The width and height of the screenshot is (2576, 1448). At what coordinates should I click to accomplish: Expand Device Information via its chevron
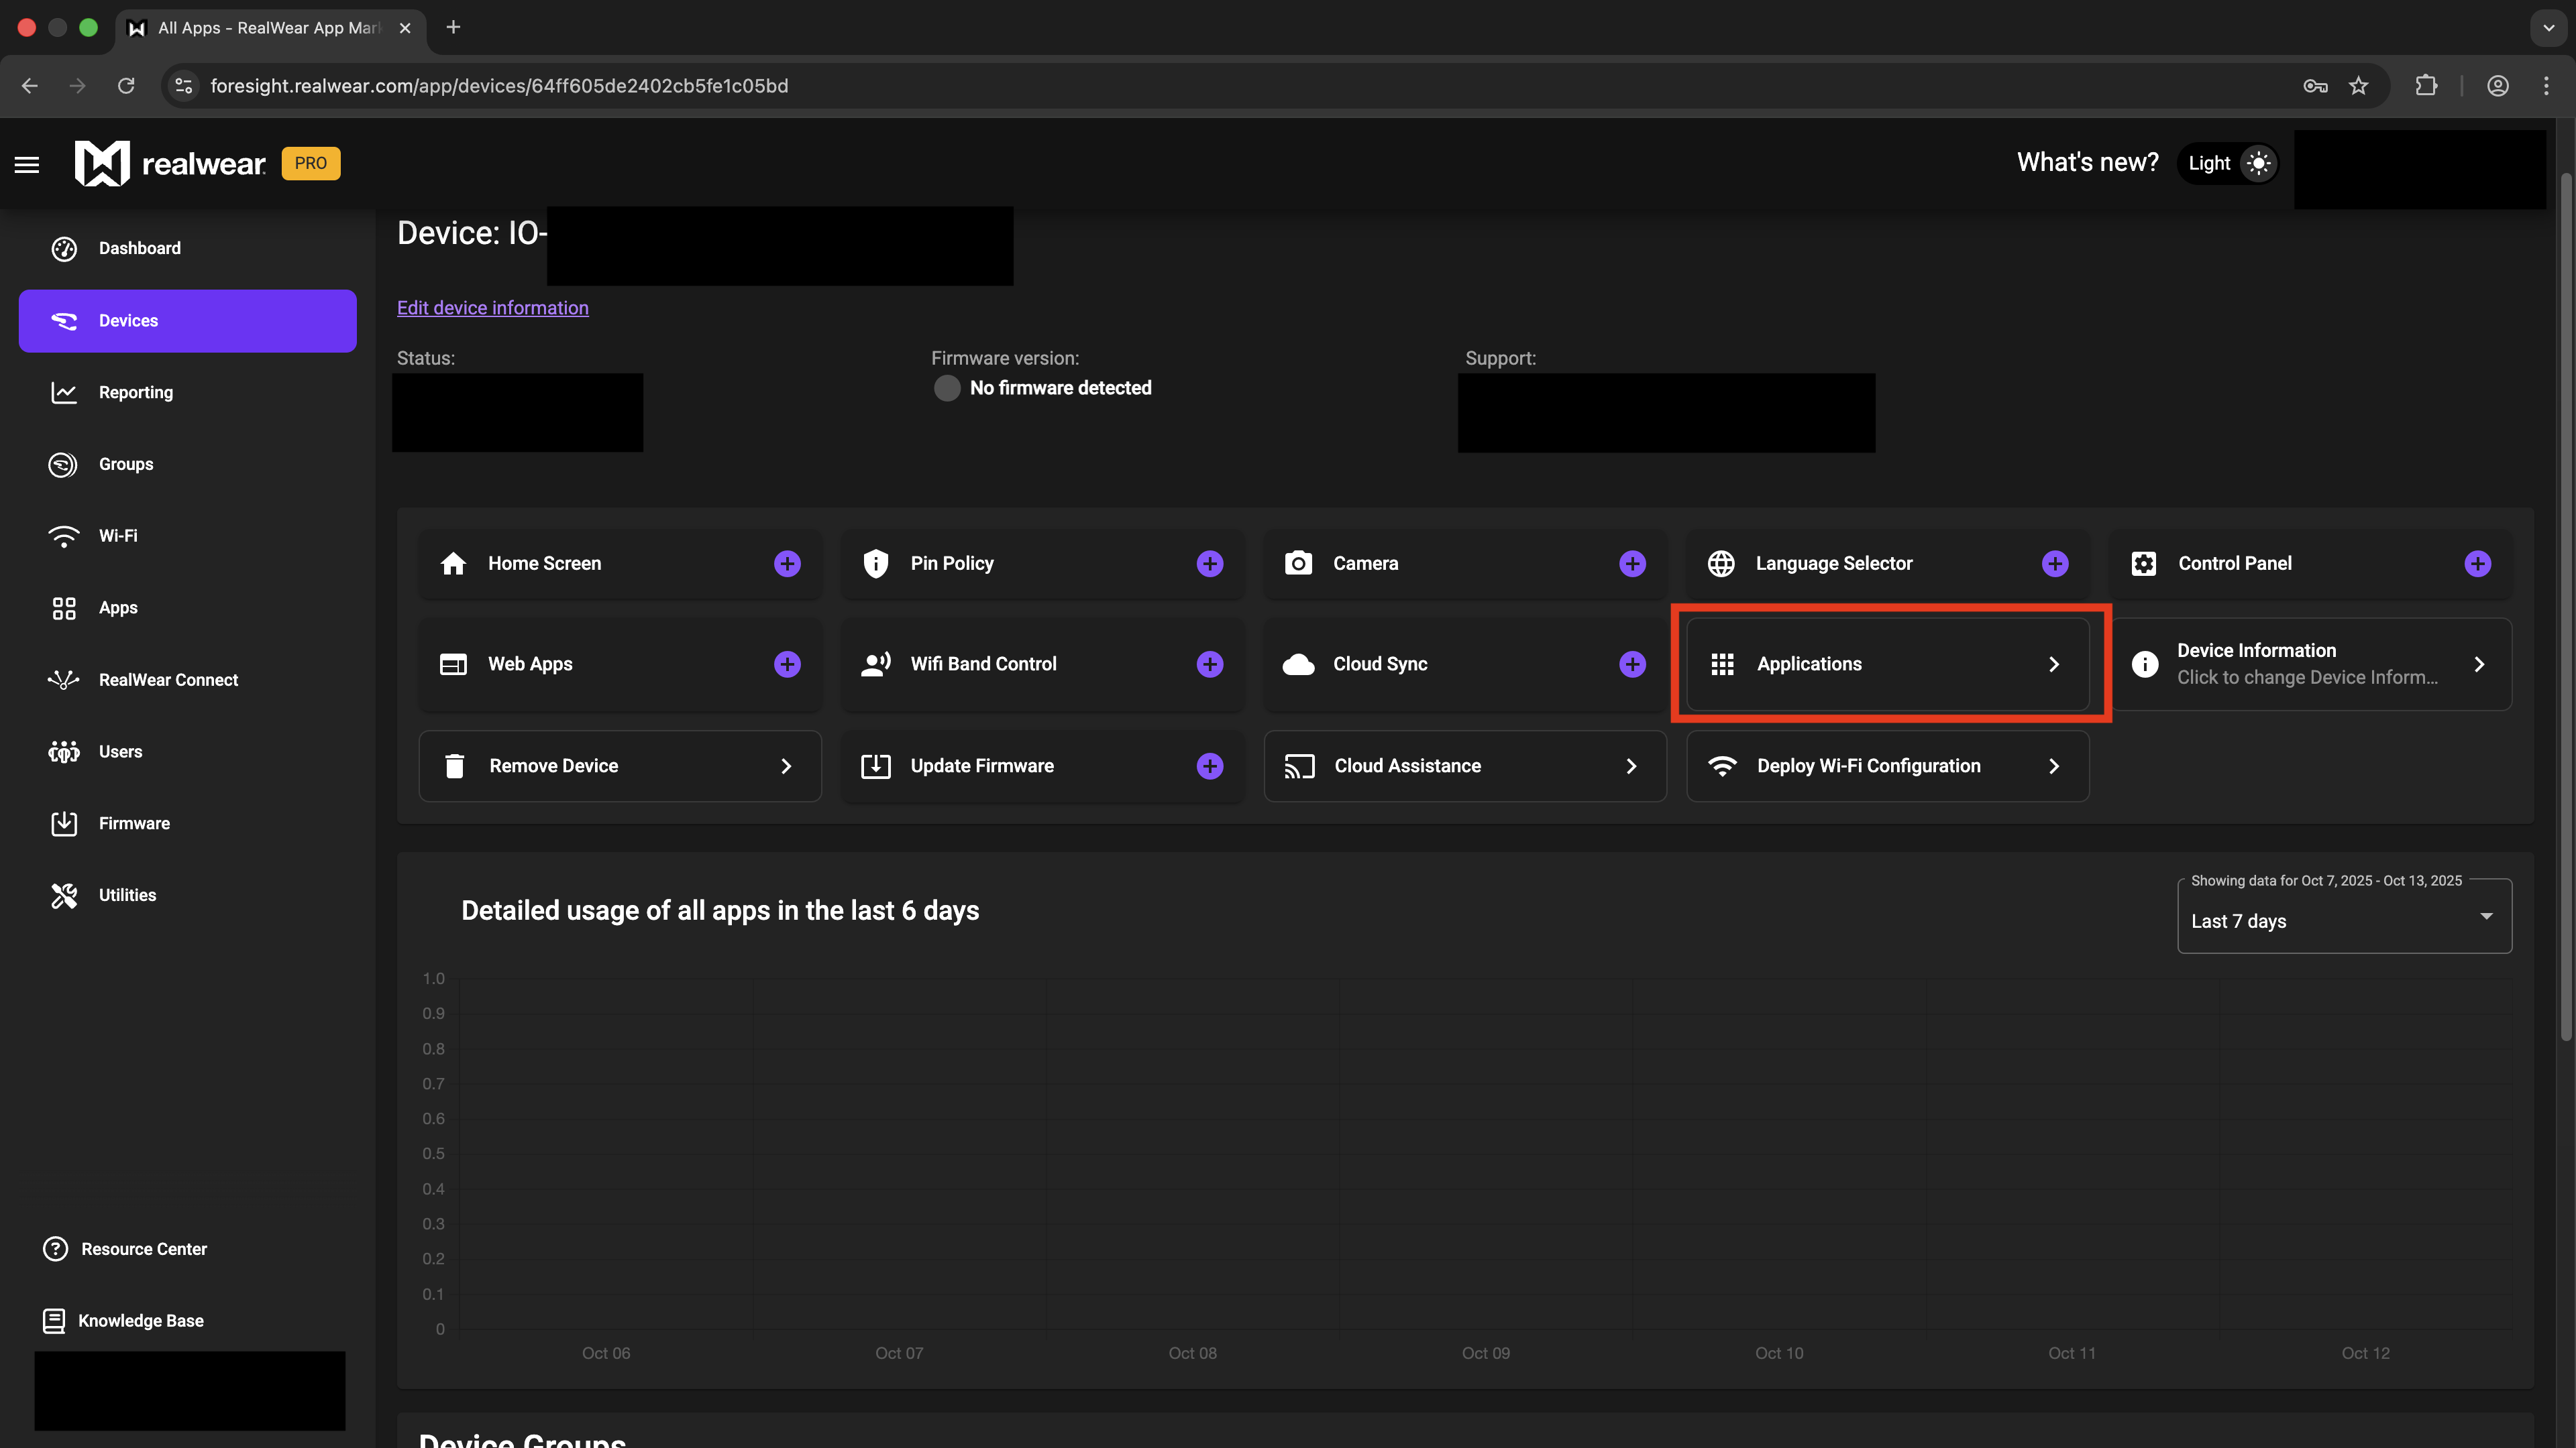[2479, 664]
